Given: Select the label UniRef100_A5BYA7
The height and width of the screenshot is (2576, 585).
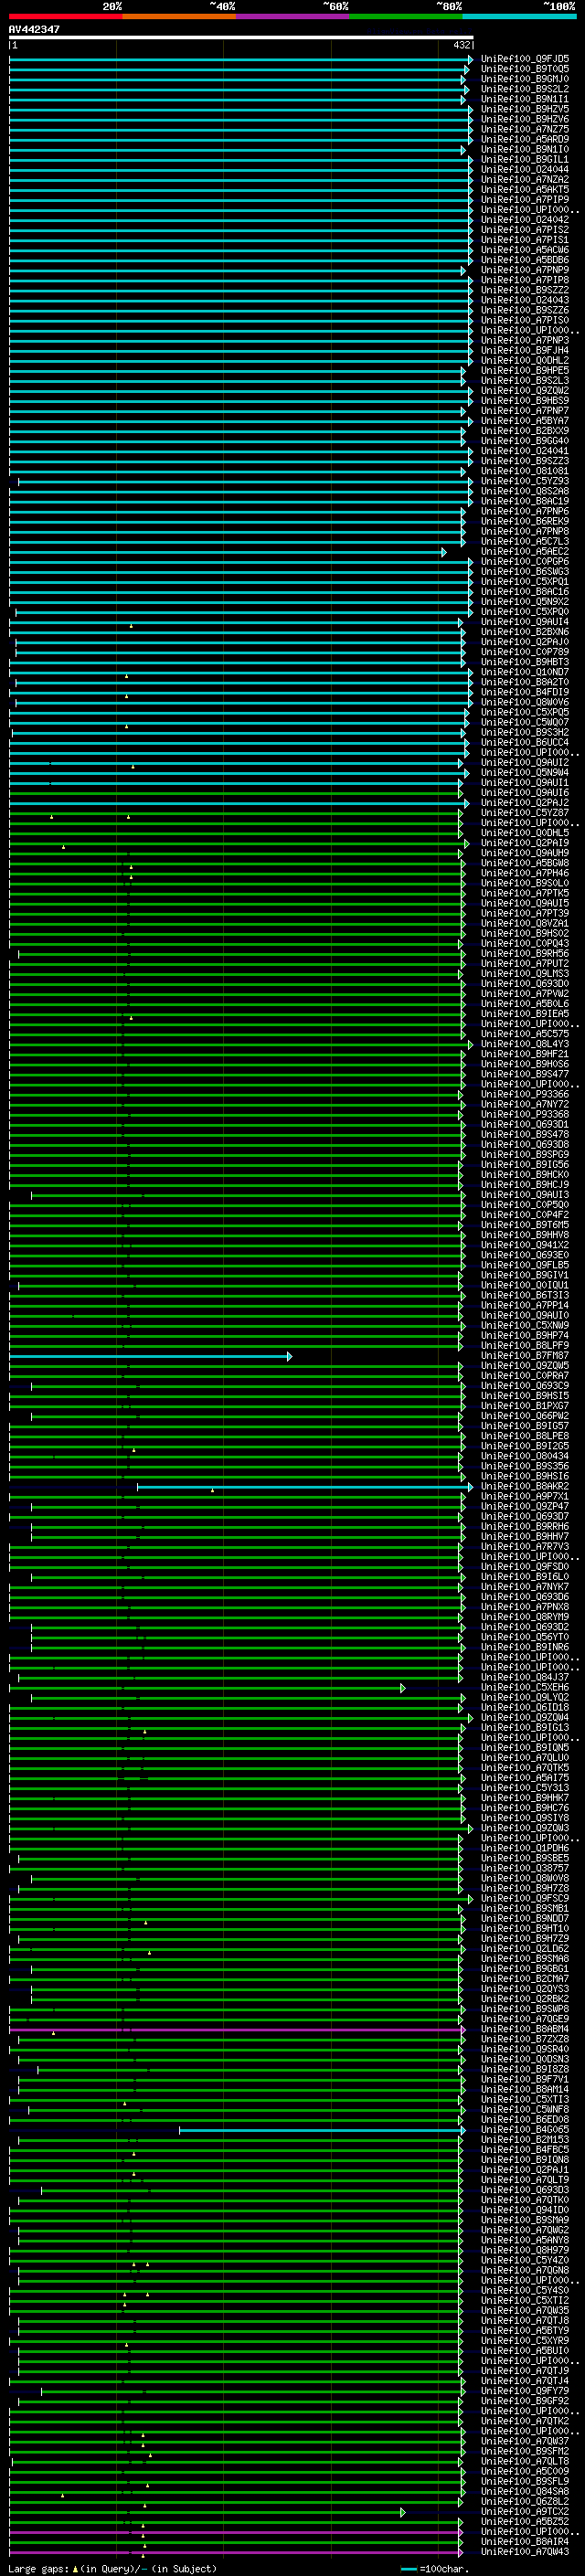Looking at the screenshot, I should (x=525, y=421).
